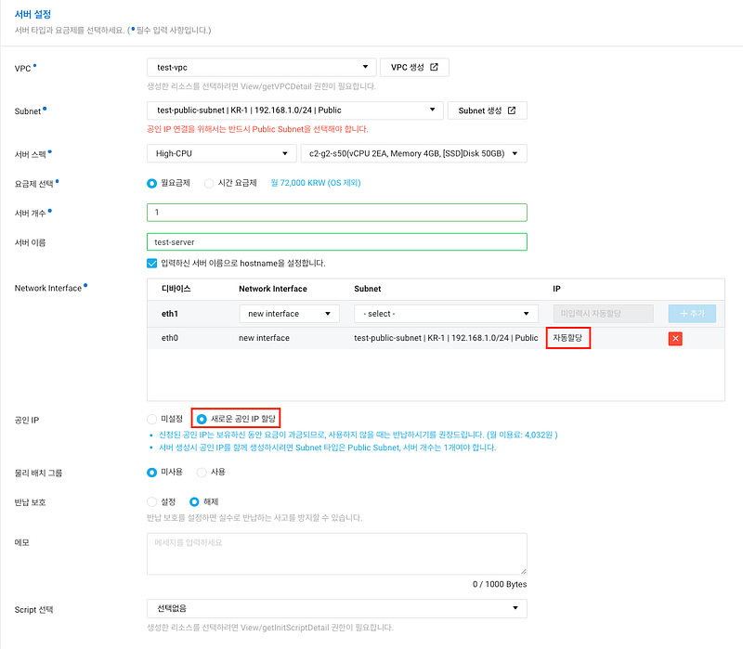Select 새로운 공인 IP 할당 radio button
The width and height of the screenshot is (743, 649).
(202, 420)
